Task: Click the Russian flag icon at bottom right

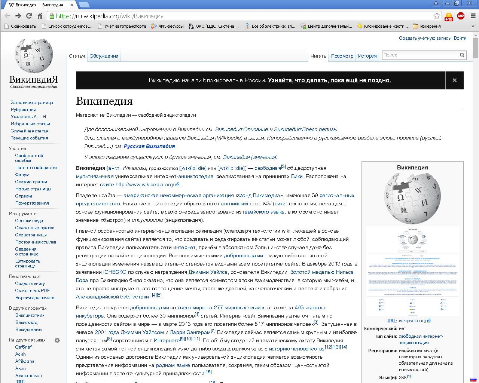Action: point(473,380)
